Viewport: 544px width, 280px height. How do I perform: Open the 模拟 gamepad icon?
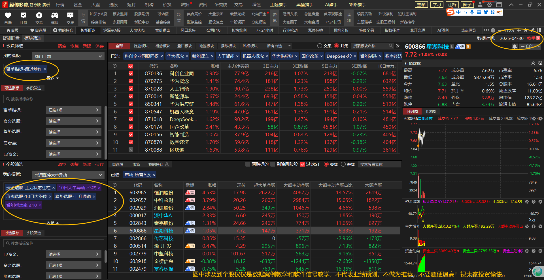point(54,16)
